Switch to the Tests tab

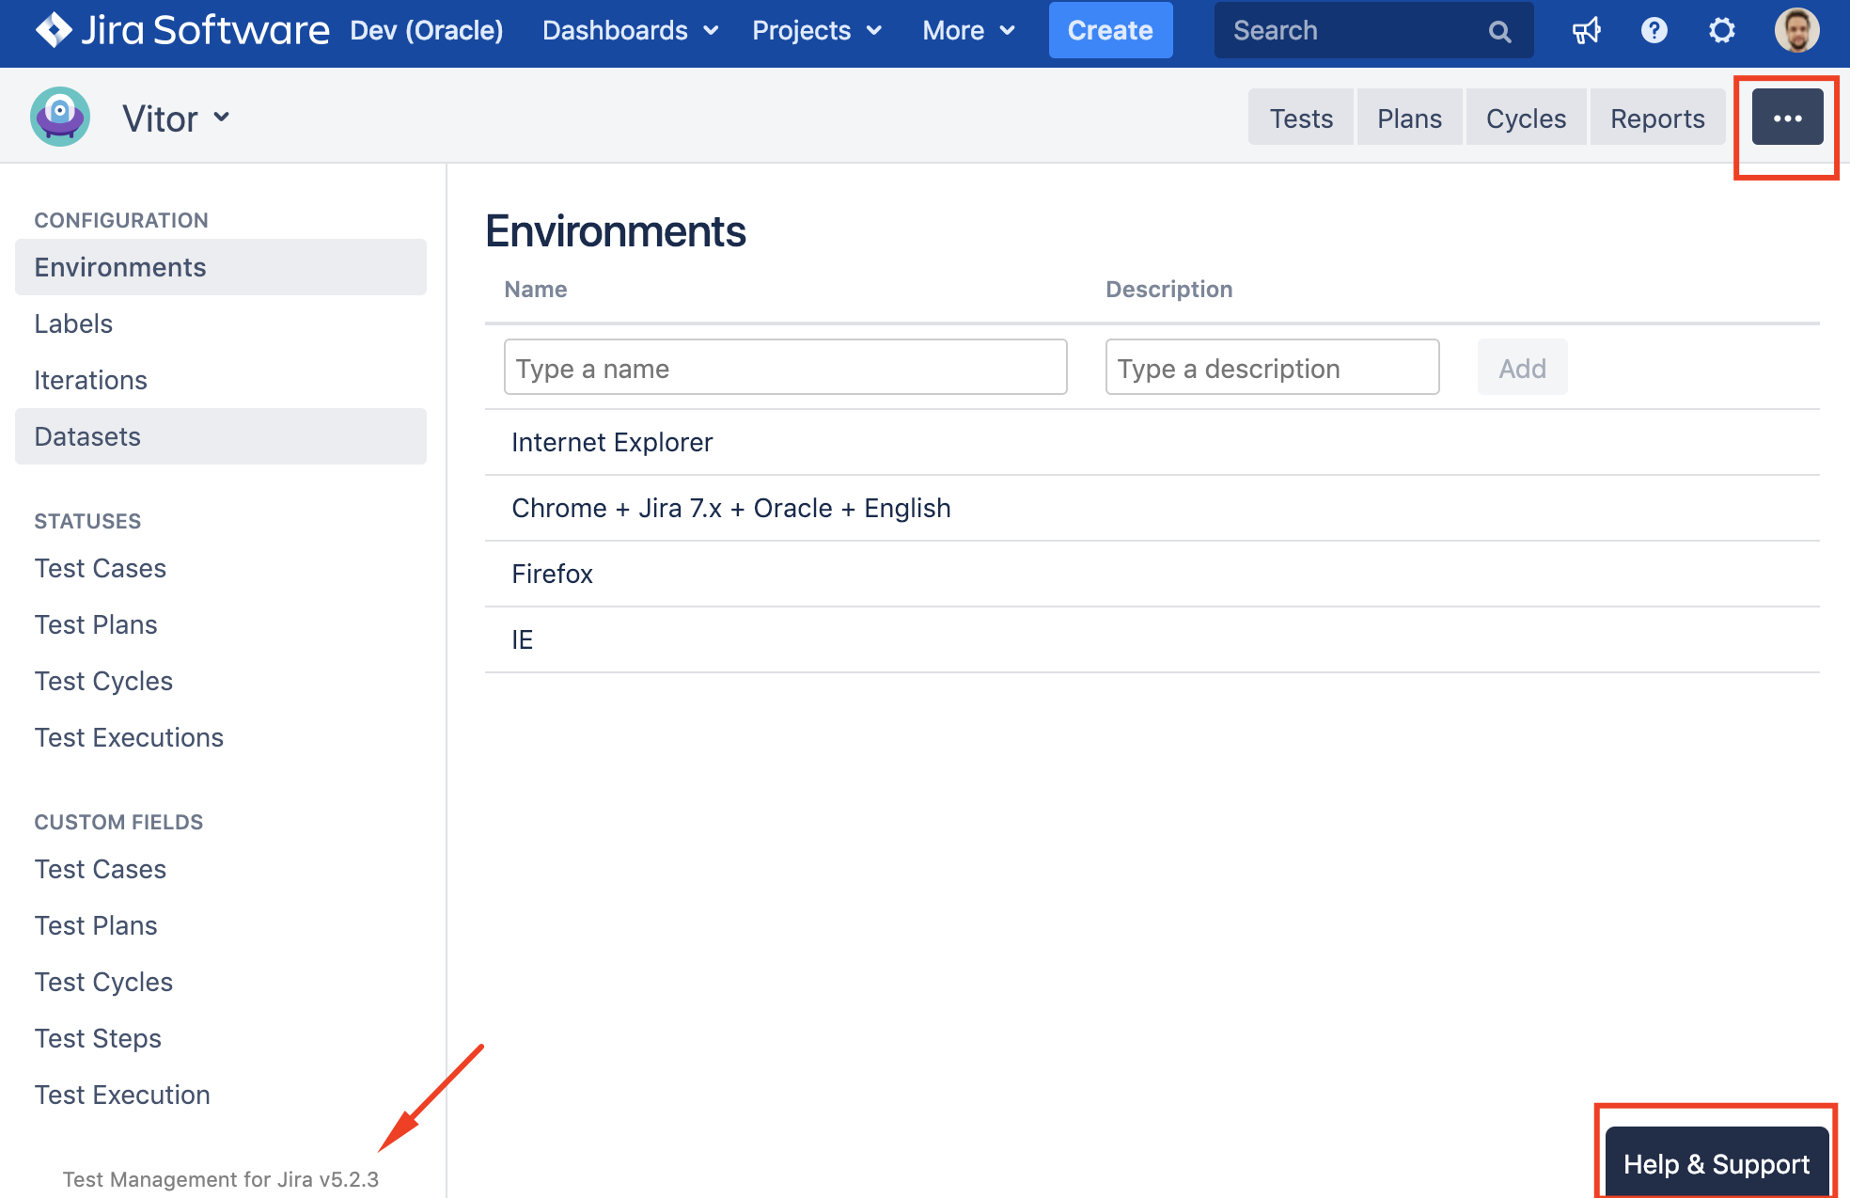coord(1301,118)
